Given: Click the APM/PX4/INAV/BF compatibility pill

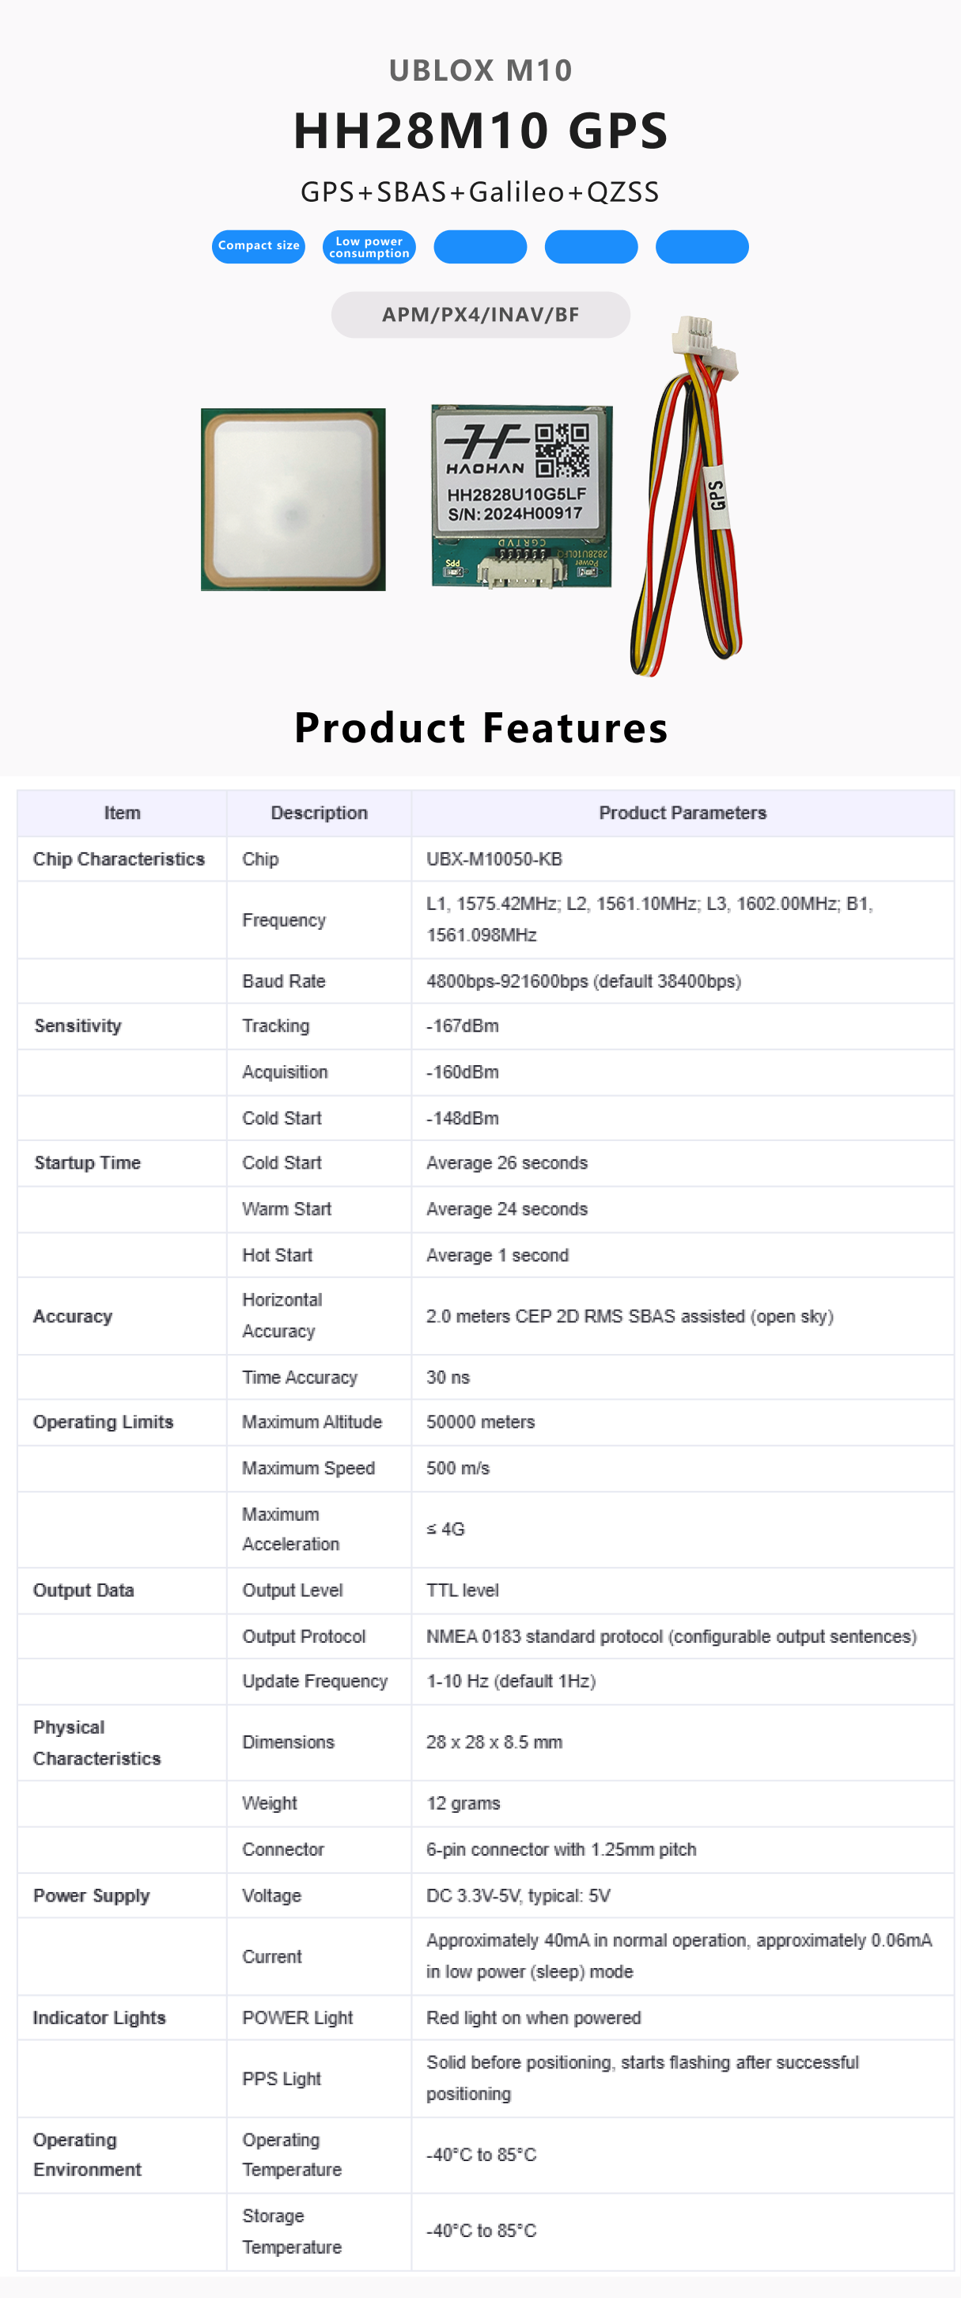Looking at the screenshot, I should click(481, 315).
